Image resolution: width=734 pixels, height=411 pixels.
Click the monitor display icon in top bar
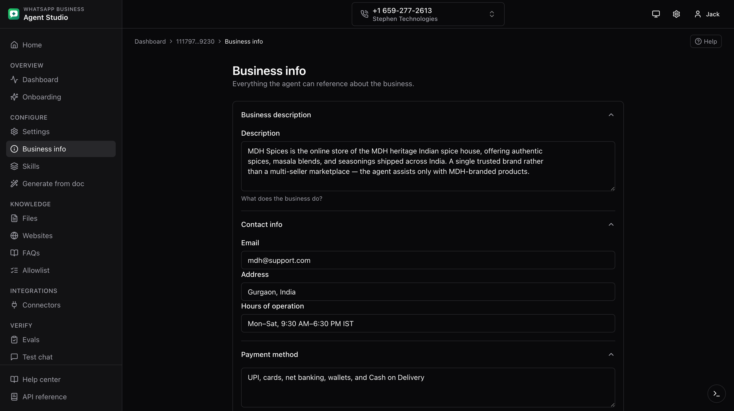tap(656, 14)
